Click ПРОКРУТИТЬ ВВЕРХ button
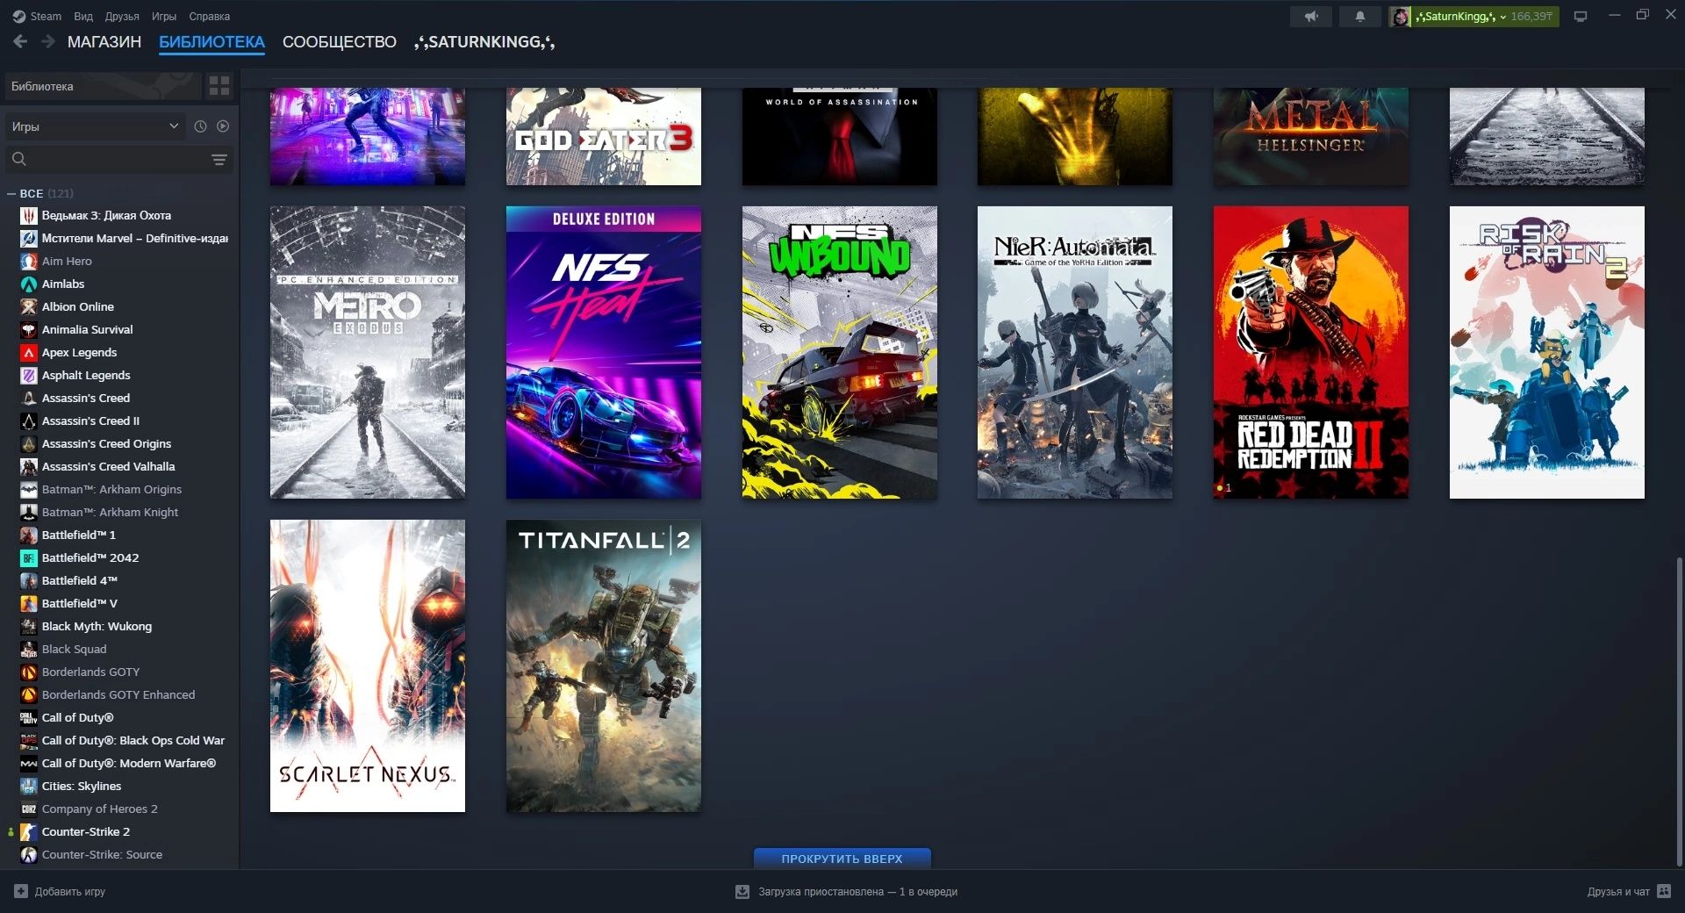The width and height of the screenshot is (1685, 913). [842, 859]
